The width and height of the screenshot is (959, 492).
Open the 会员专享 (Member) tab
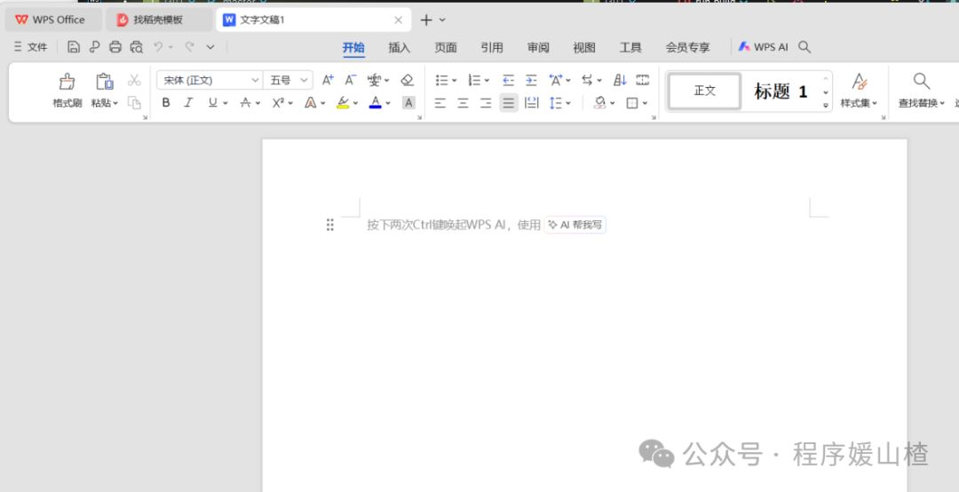tap(687, 47)
